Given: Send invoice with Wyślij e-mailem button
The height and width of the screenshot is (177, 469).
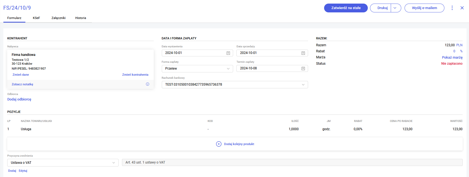Looking at the screenshot, I should point(424,8).
